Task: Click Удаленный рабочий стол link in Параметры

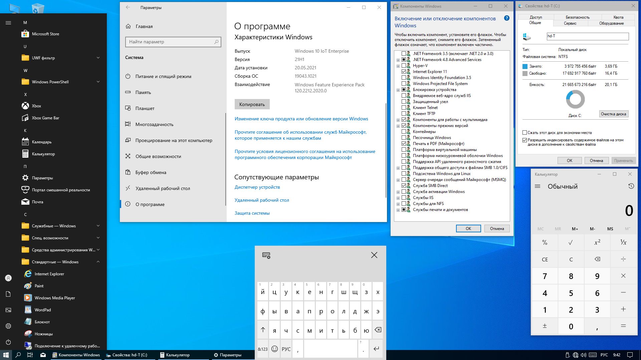Action: tap(262, 200)
